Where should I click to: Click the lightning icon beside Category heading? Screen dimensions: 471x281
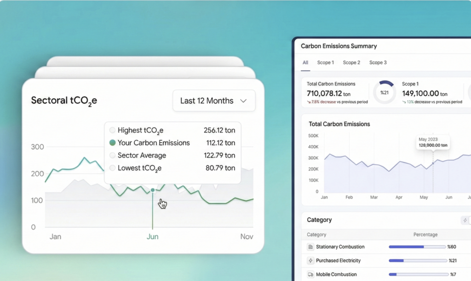465,220
